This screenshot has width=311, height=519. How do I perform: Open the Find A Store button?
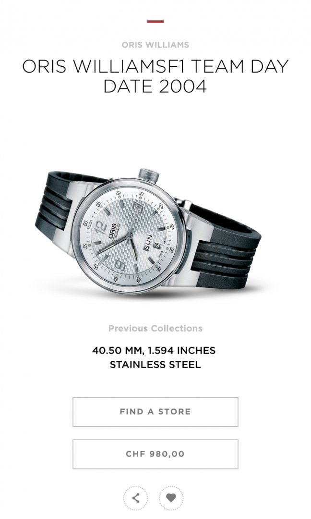(x=155, y=412)
